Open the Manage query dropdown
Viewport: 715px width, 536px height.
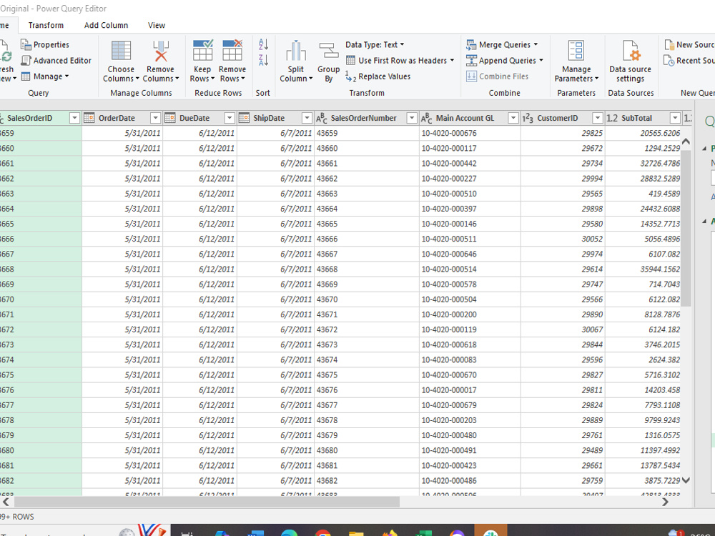[x=44, y=76]
